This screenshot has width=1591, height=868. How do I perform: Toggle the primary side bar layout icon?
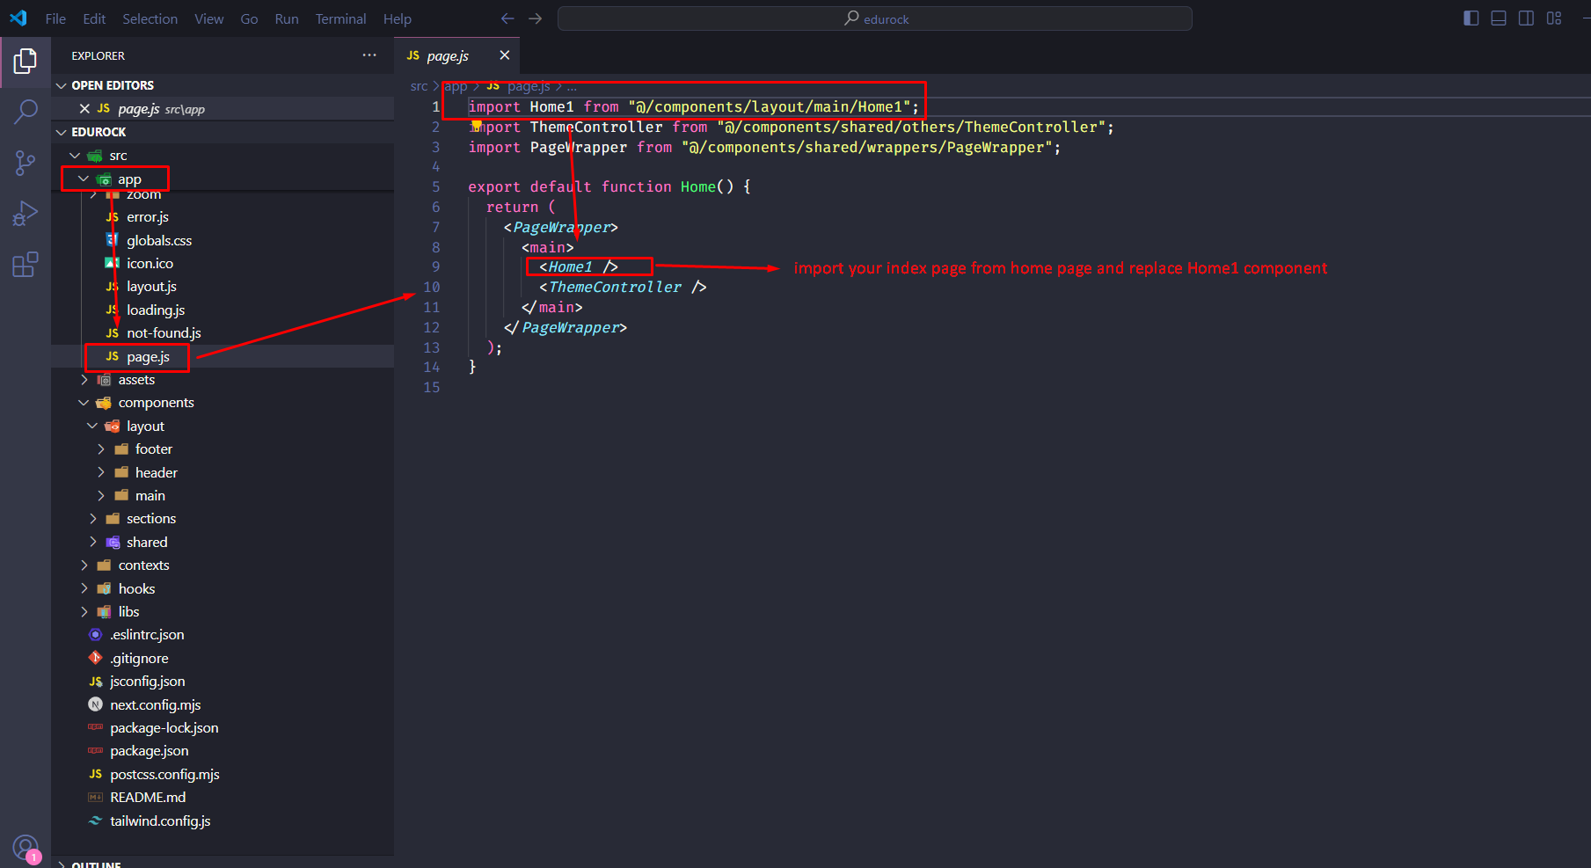click(x=1471, y=18)
